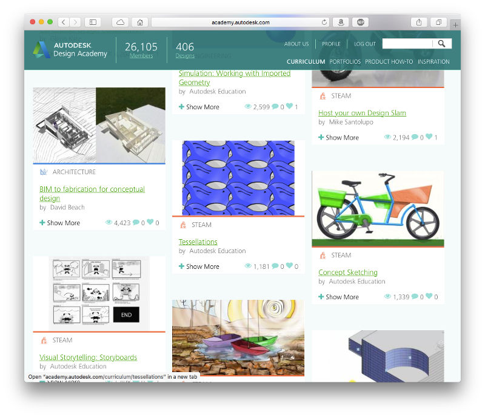This screenshot has width=485, height=417.
Task: Open Simulation: Working with Imported Geometry
Action: (235, 78)
